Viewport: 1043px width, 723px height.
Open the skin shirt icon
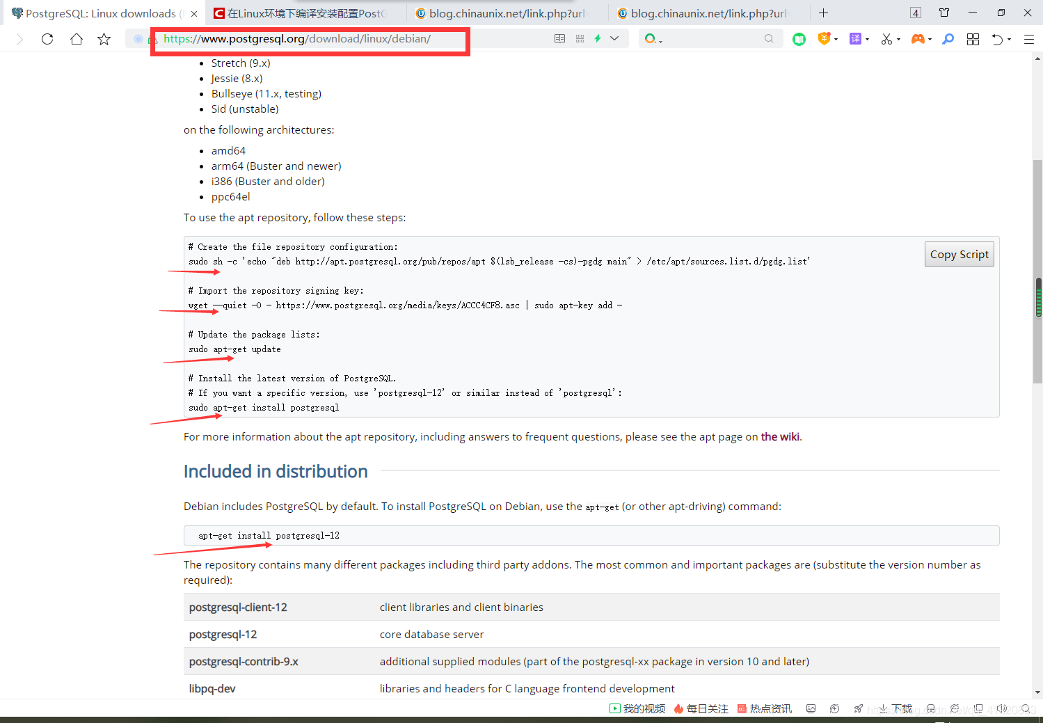point(944,13)
